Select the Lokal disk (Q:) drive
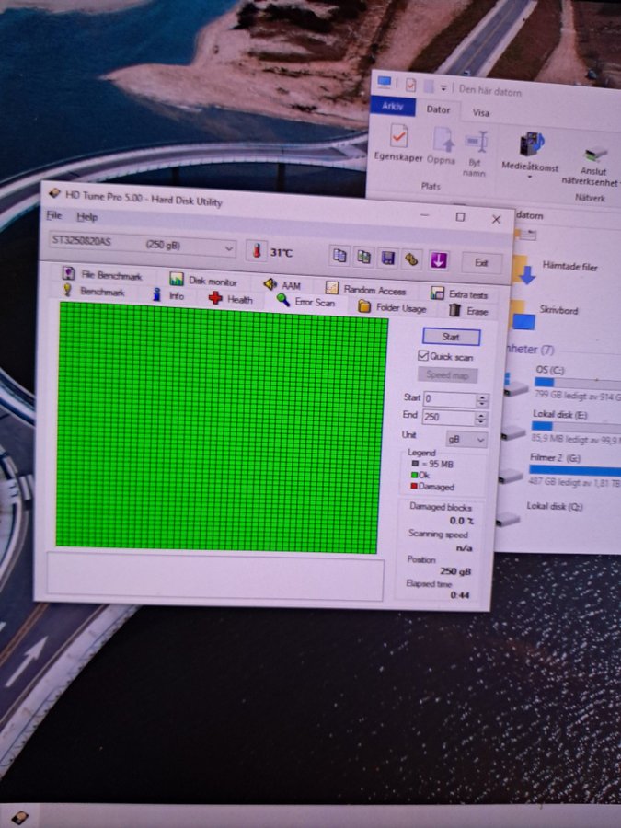 [x=541, y=512]
